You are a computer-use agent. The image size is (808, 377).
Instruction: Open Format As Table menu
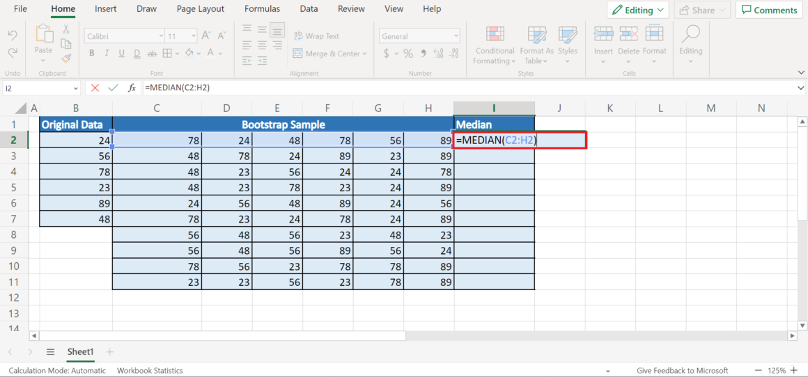(x=537, y=45)
